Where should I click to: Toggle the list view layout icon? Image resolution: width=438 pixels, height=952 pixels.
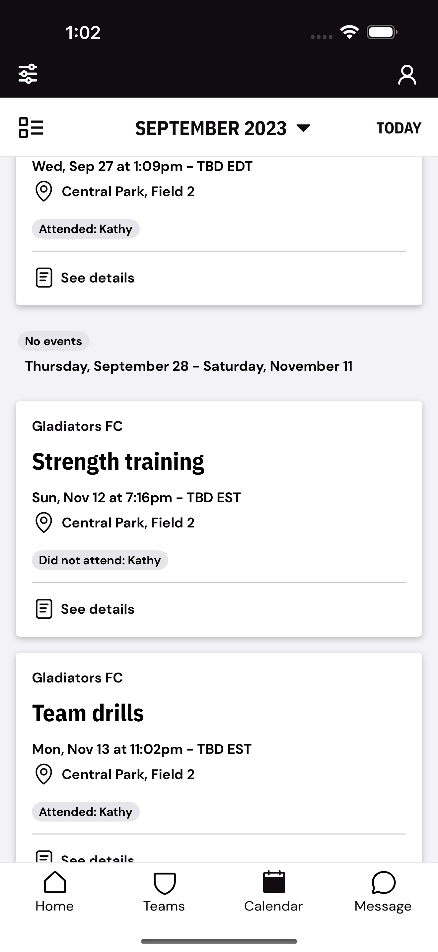[31, 128]
